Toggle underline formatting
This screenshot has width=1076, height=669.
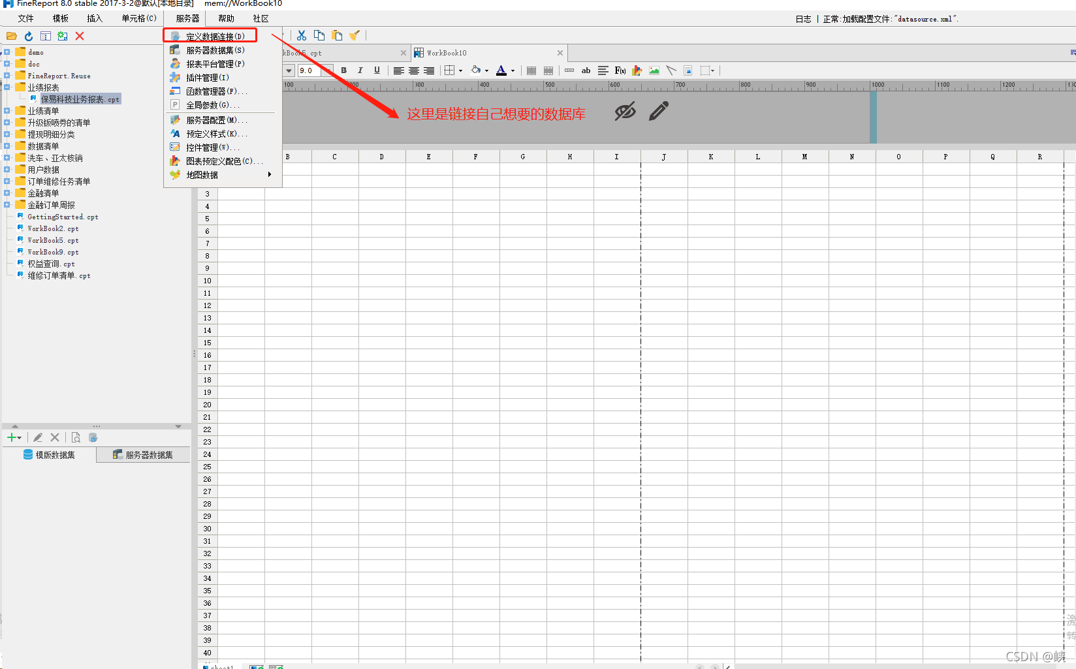[377, 70]
